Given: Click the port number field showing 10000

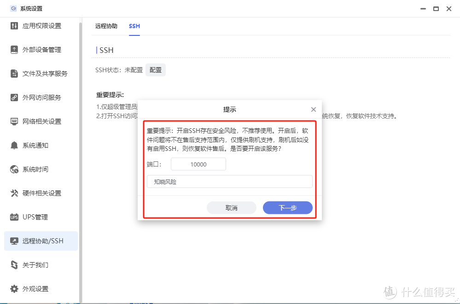Looking at the screenshot, I should (198, 164).
